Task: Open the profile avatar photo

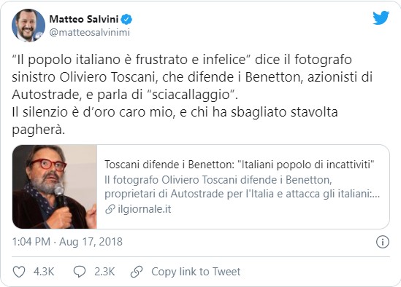Action: [28, 25]
